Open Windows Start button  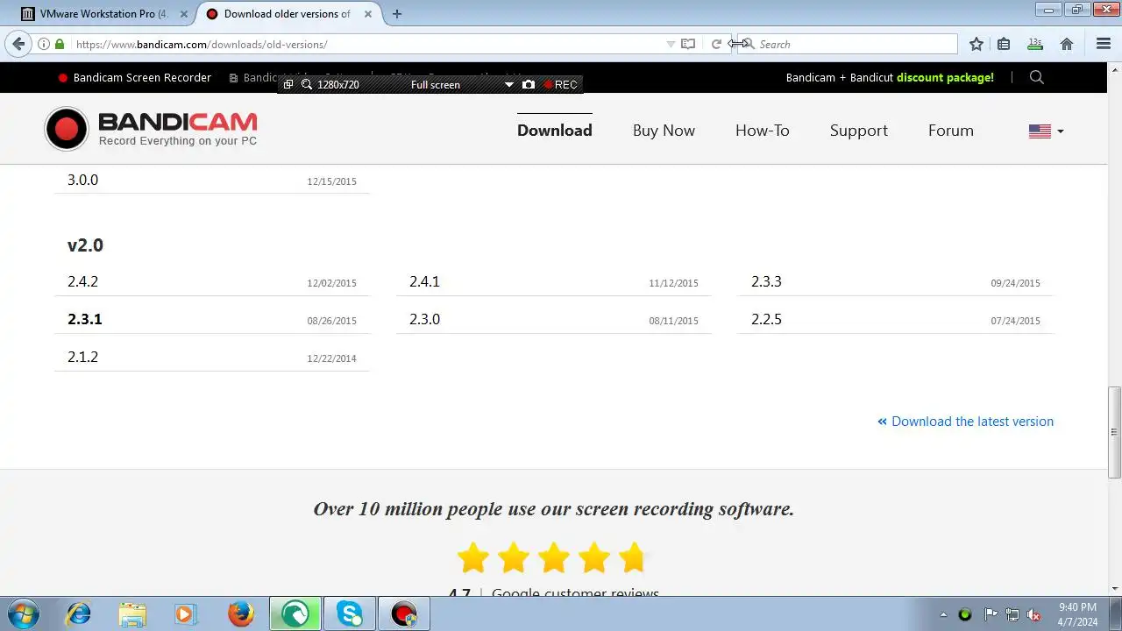(23, 613)
